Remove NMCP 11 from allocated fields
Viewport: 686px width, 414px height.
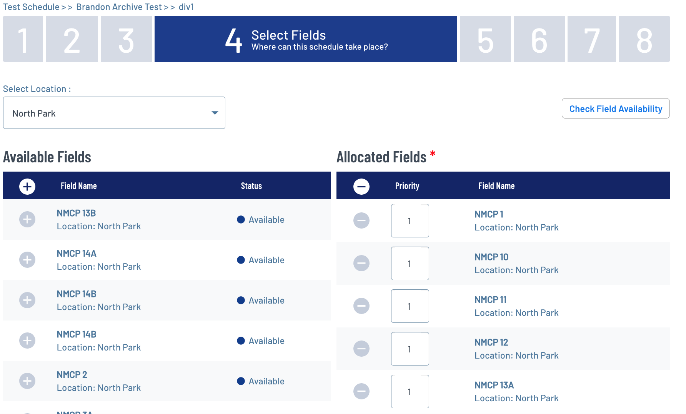click(x=361, y=306)
